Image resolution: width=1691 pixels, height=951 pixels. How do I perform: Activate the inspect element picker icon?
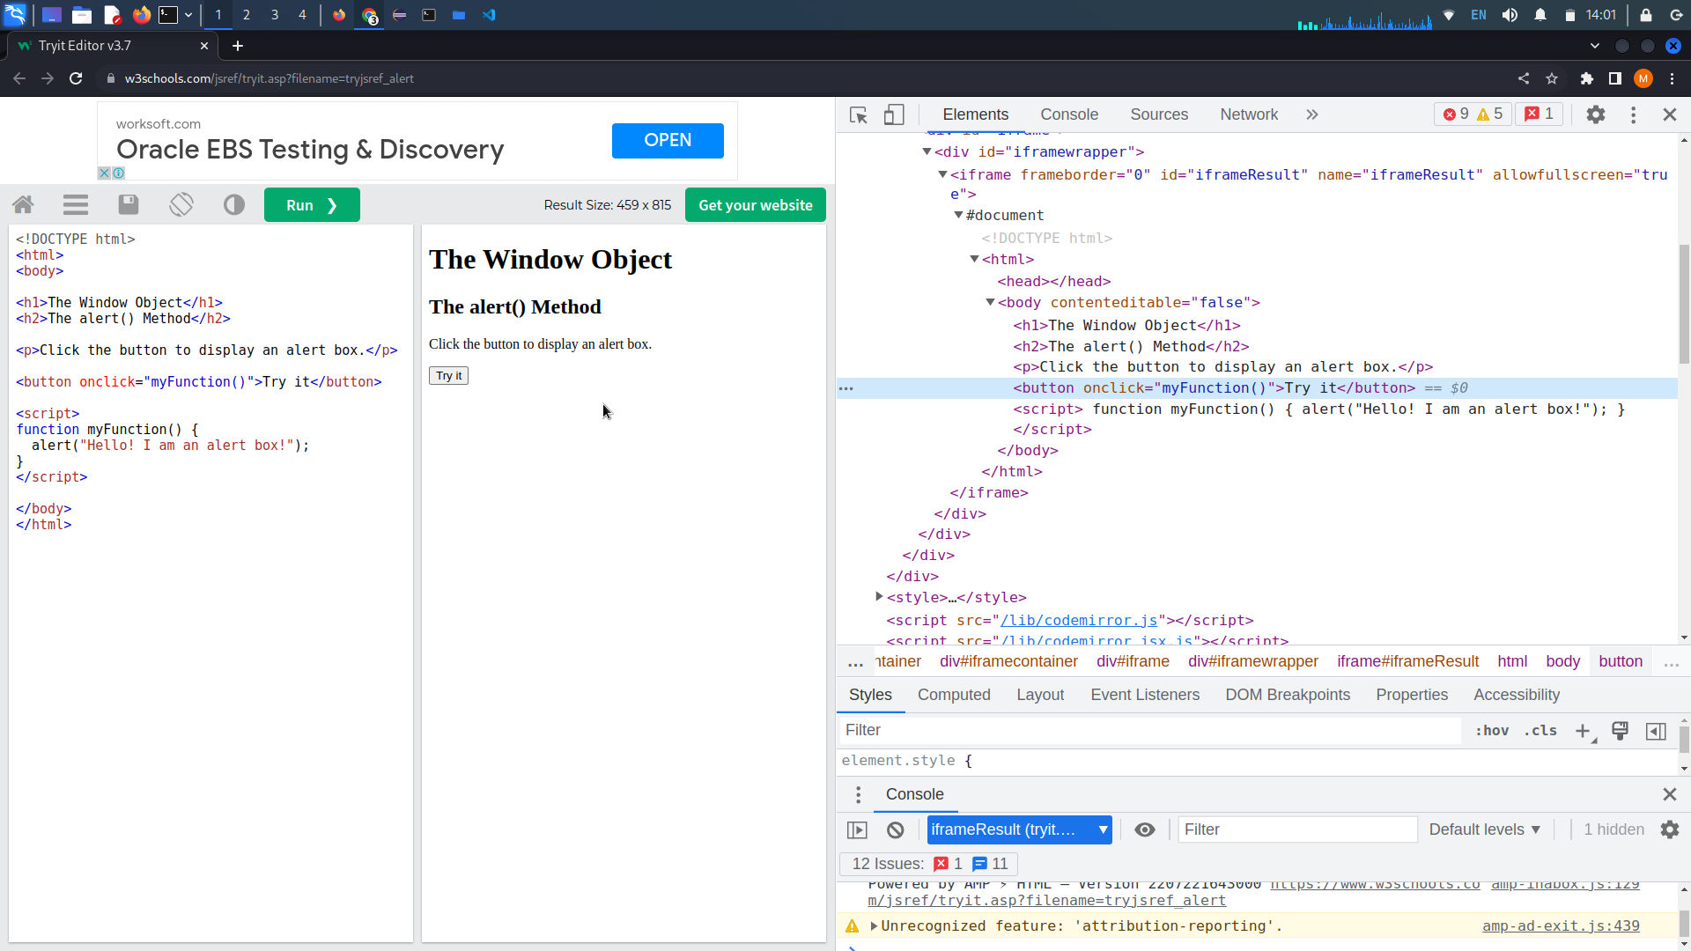859,114
